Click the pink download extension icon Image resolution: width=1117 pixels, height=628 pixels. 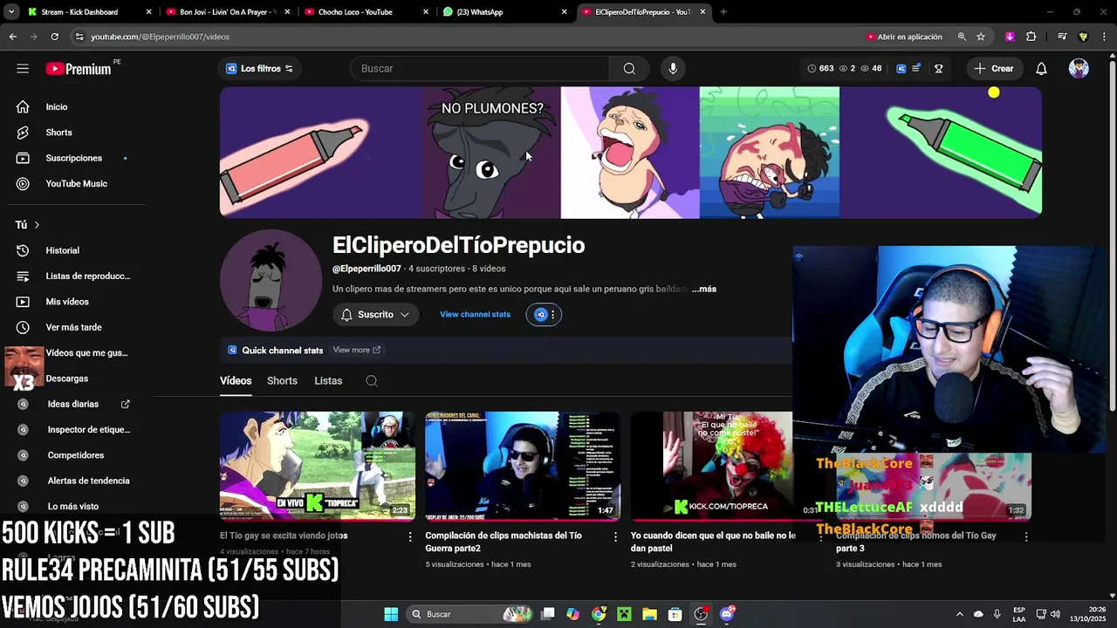click(1010, 37)
